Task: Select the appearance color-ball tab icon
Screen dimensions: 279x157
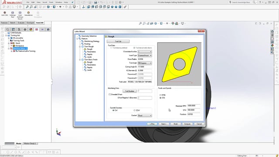Action: (x=31, y=29)
